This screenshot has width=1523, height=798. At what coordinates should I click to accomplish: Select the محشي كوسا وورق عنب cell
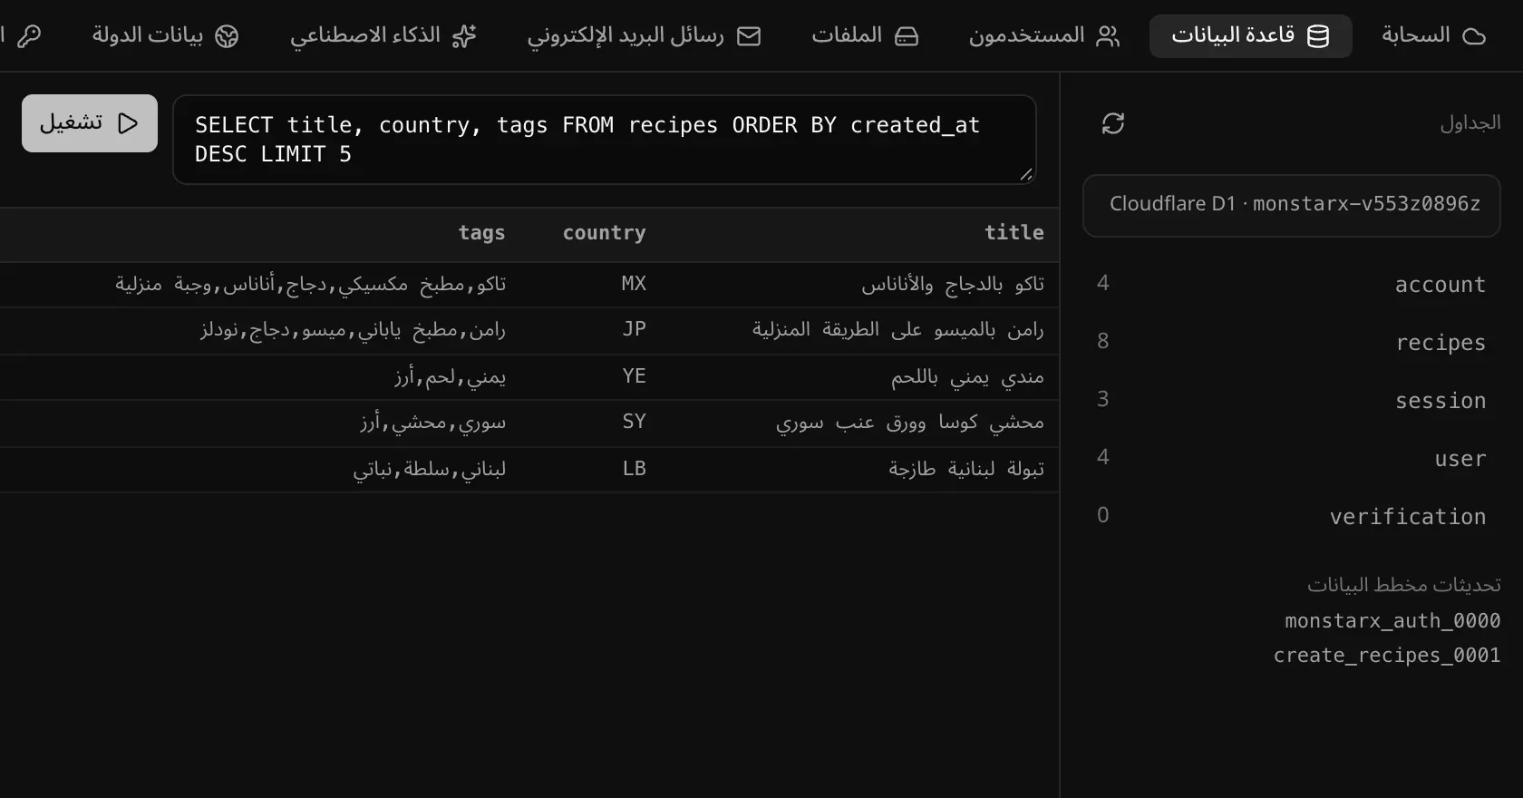910,423
